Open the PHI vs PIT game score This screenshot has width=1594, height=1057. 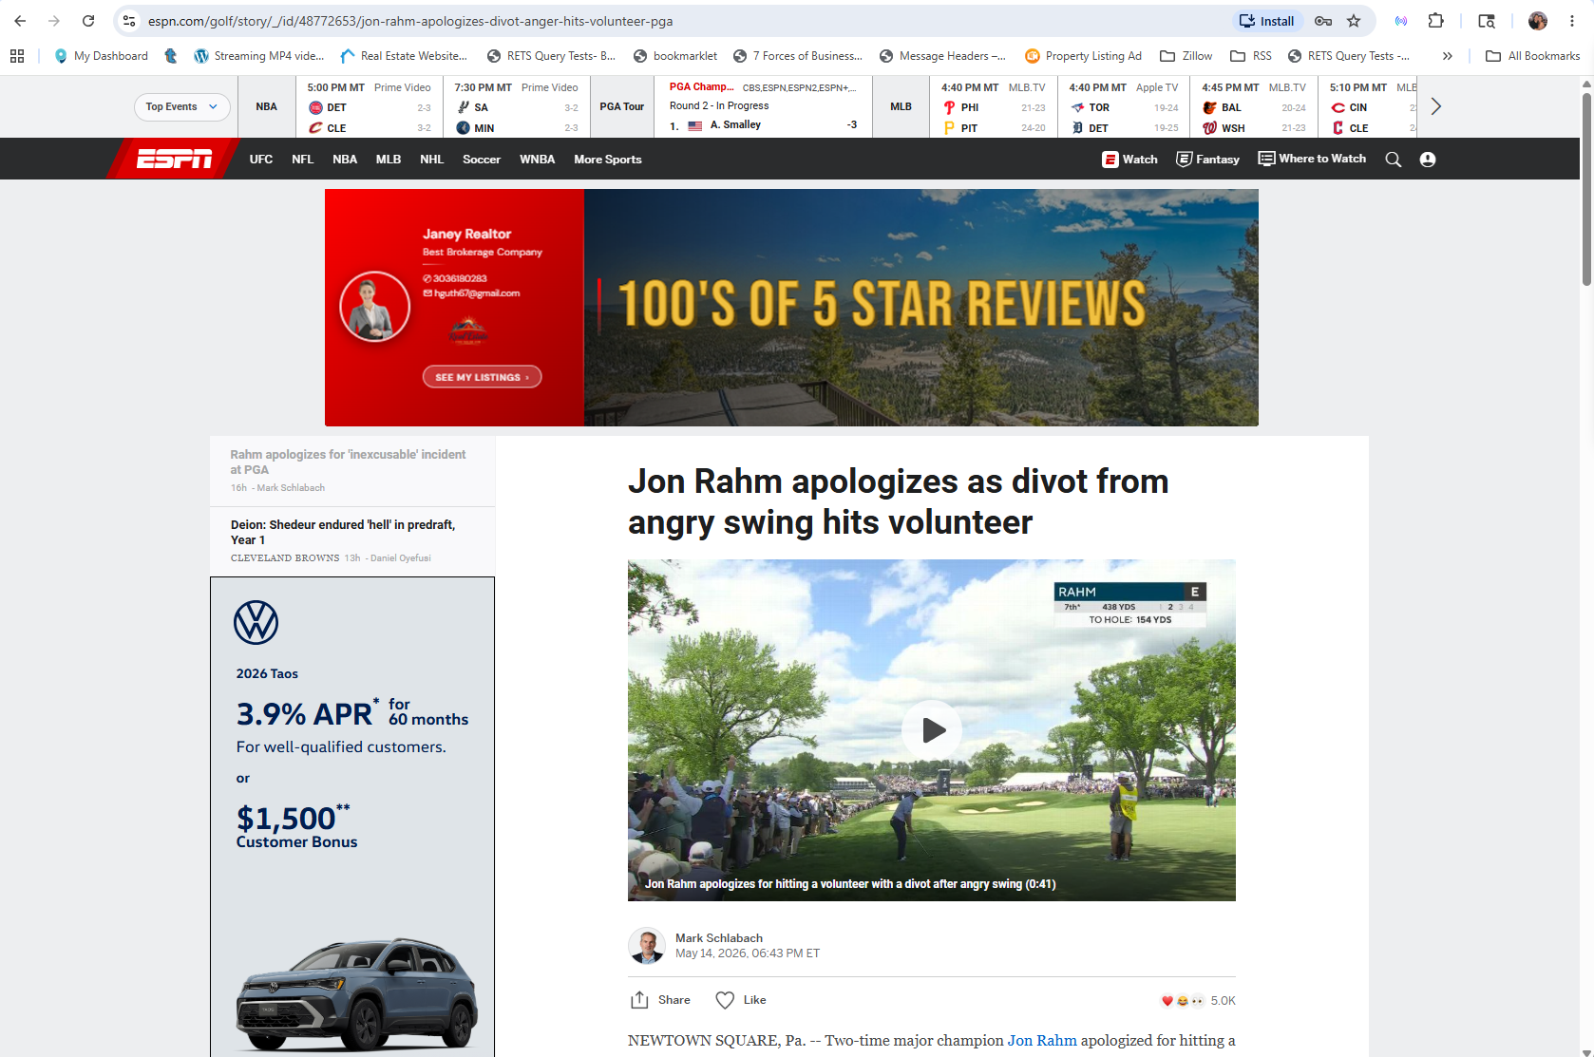994,107
